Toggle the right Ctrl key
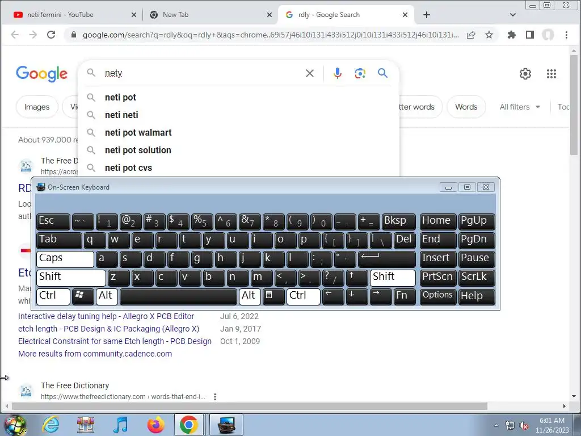Screen dimensions: 581x436 (304, 296)
